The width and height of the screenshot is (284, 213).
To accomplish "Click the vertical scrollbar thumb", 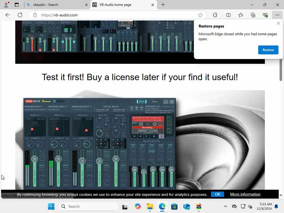I will tap(281, 70).
